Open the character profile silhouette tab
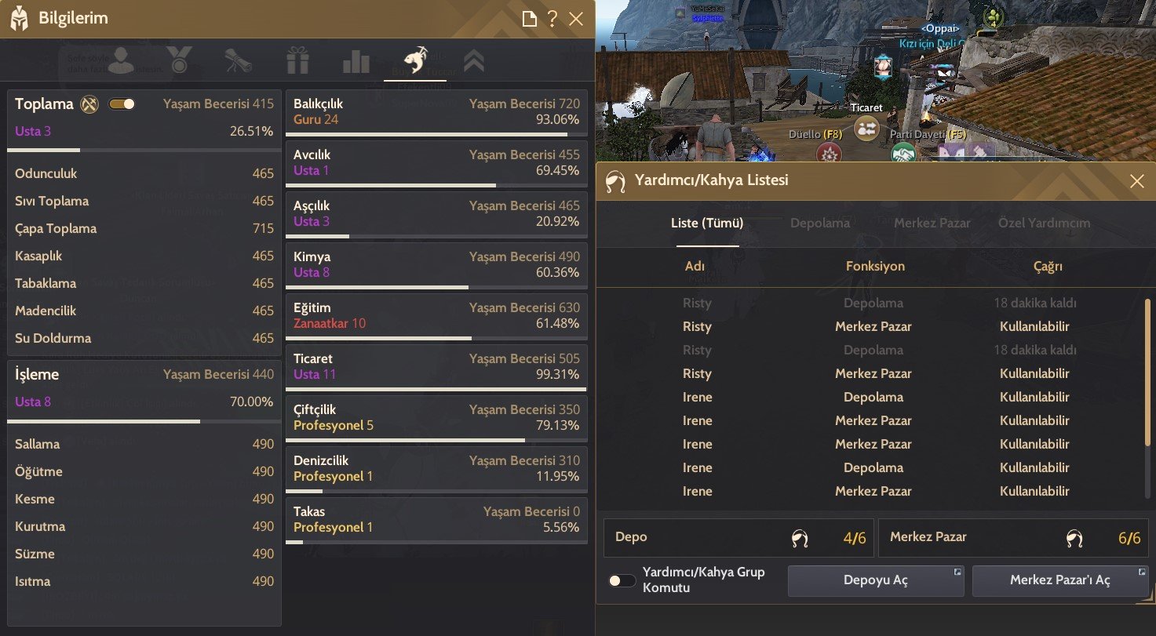Image resolution: width=1156 pixels, height=636 pixels. click(x=120, y=60)
